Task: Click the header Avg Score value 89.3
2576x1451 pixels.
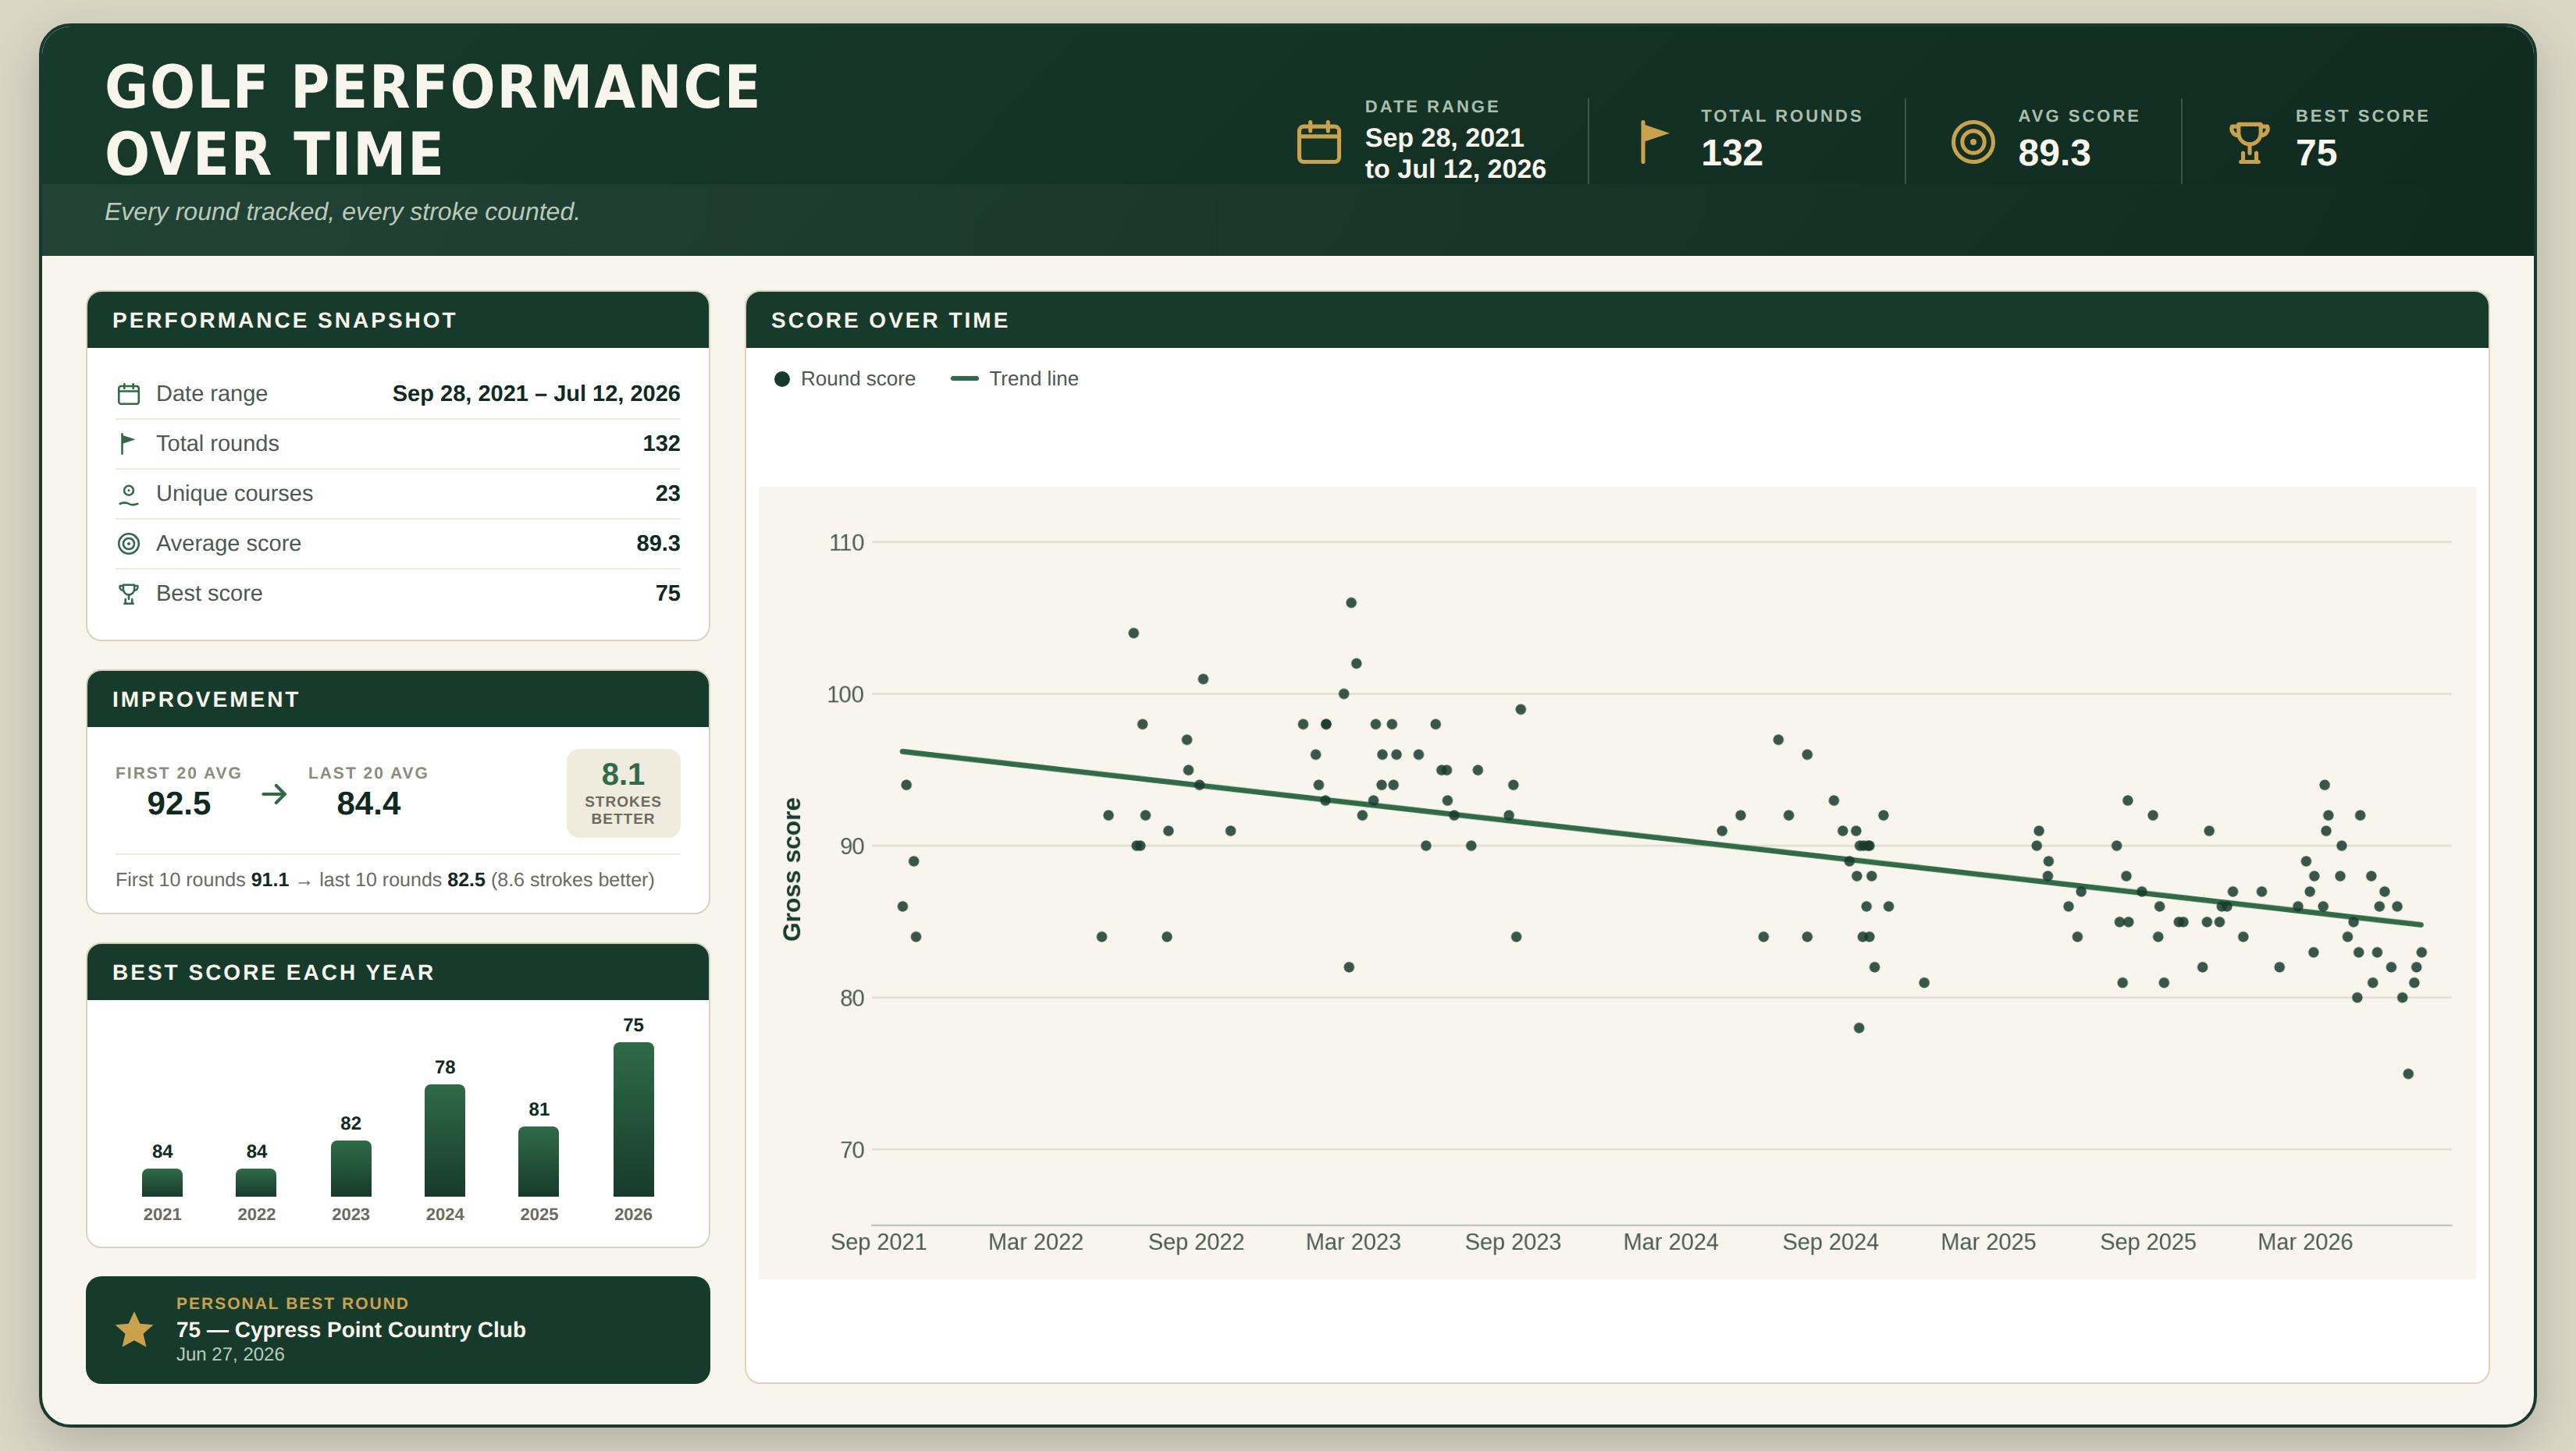Action: [2054, 153]
